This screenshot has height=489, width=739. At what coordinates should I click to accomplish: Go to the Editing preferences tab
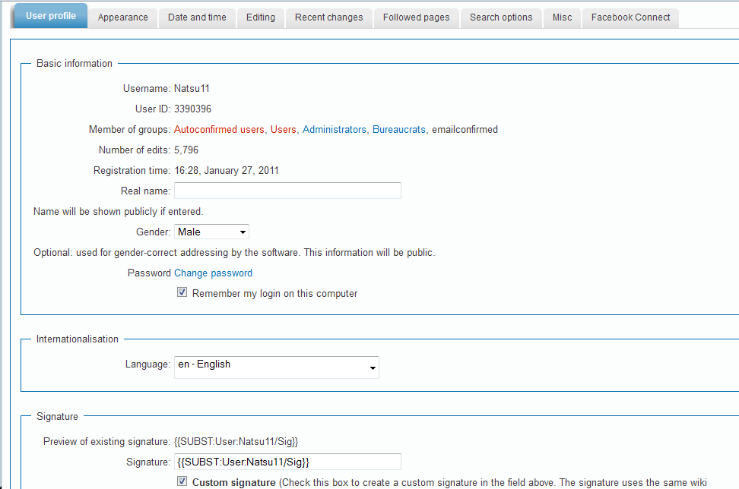tap(261, 17)
